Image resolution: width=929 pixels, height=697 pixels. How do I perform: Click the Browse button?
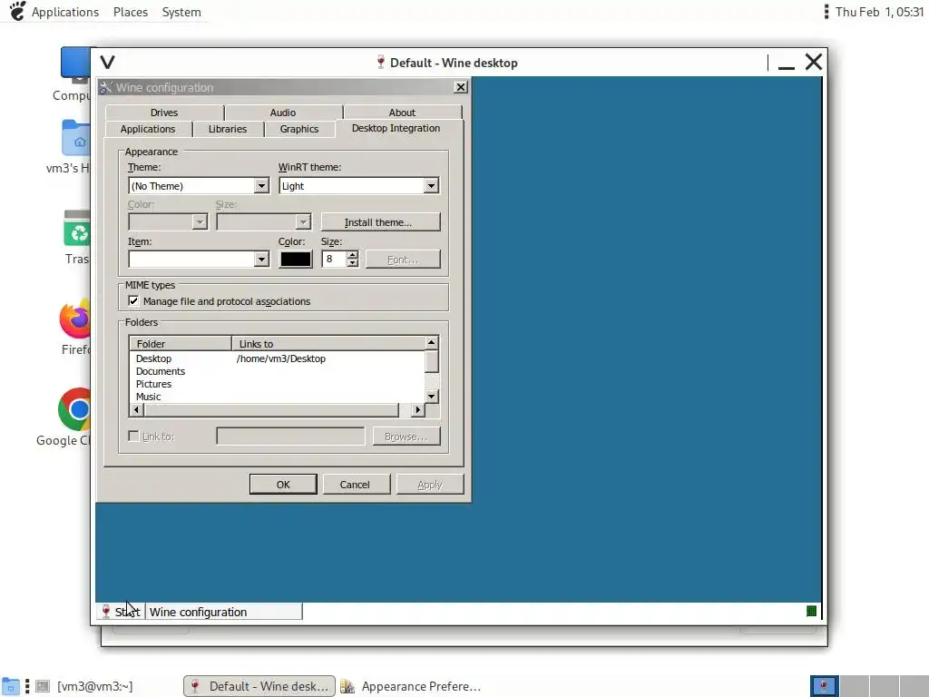coord(406,437)
